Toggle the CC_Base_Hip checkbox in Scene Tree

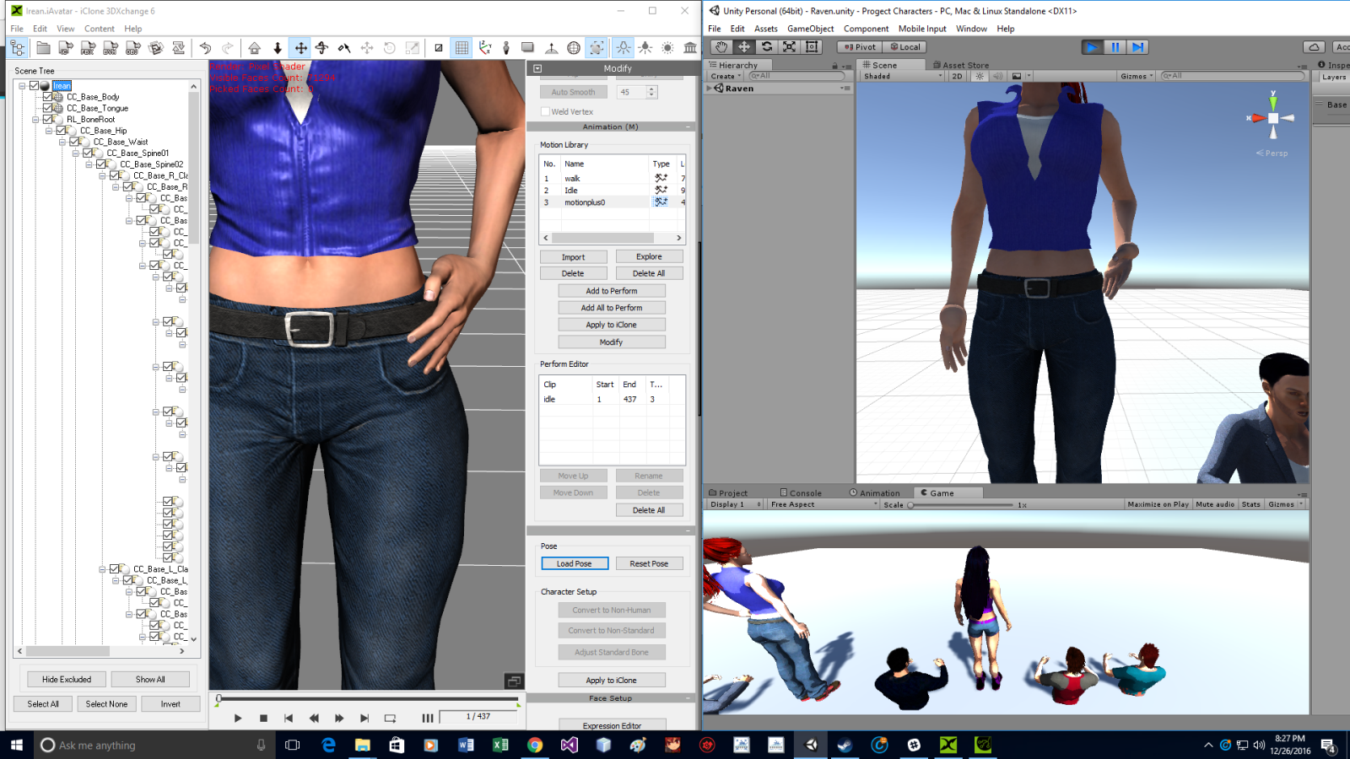pyautogui.click(x=61, y=131)
